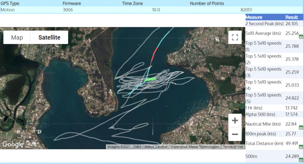
Task: Open calendar icon beside 5x10 Average
Action: (301, 37)
